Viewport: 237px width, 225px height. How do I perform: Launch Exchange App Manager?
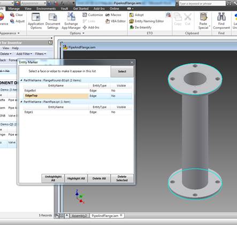[x=71, y=21]
